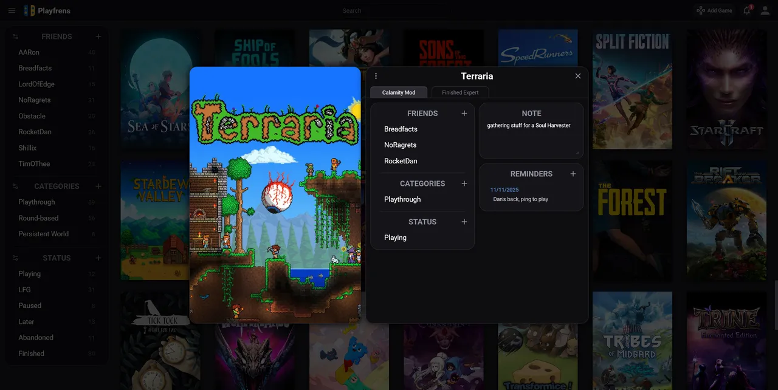Add a new category in the sidebar
778x390 pixels.
click(x=98, y=186)
